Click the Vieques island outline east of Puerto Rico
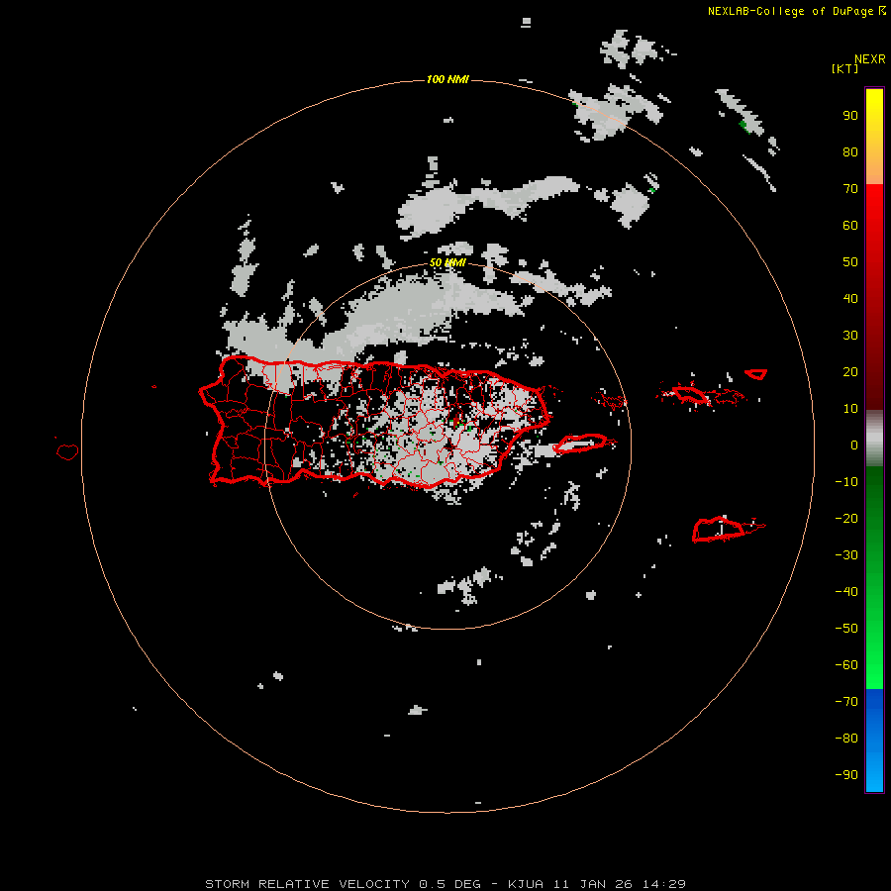891x891 pixels. pos(581,444)
